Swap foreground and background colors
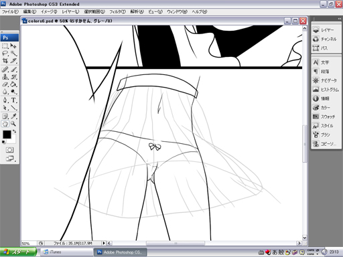 14,131
